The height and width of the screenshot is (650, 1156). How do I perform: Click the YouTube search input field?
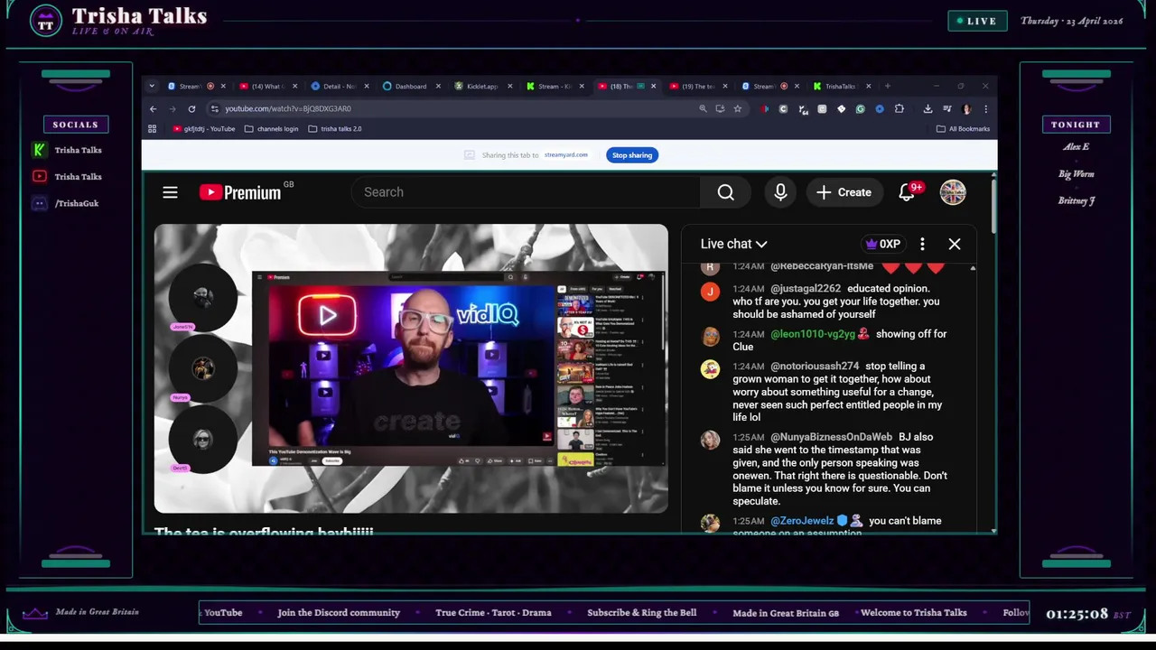pos(526,192)
